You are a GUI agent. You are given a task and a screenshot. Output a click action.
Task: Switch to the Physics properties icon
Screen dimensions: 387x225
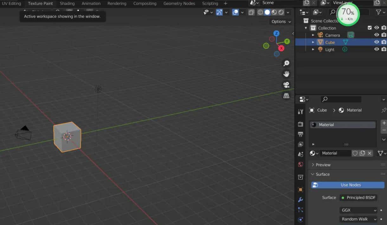pos(300,220)
